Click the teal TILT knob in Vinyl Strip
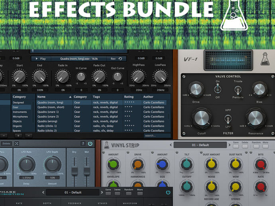Viewport: 275px width, 206px height. click(187, 164)
